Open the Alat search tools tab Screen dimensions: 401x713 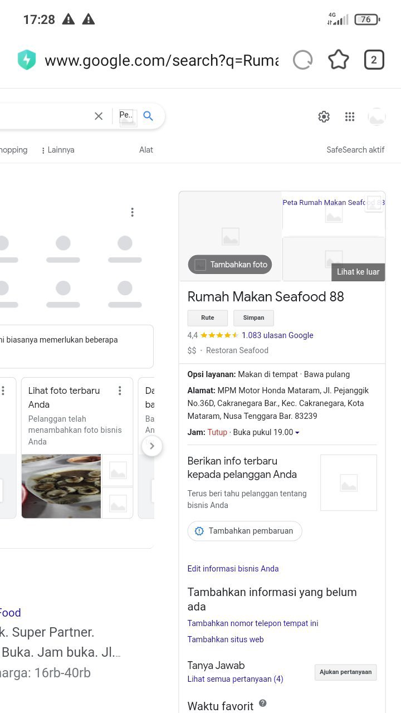pyautogui.click(x=146, y=150)
